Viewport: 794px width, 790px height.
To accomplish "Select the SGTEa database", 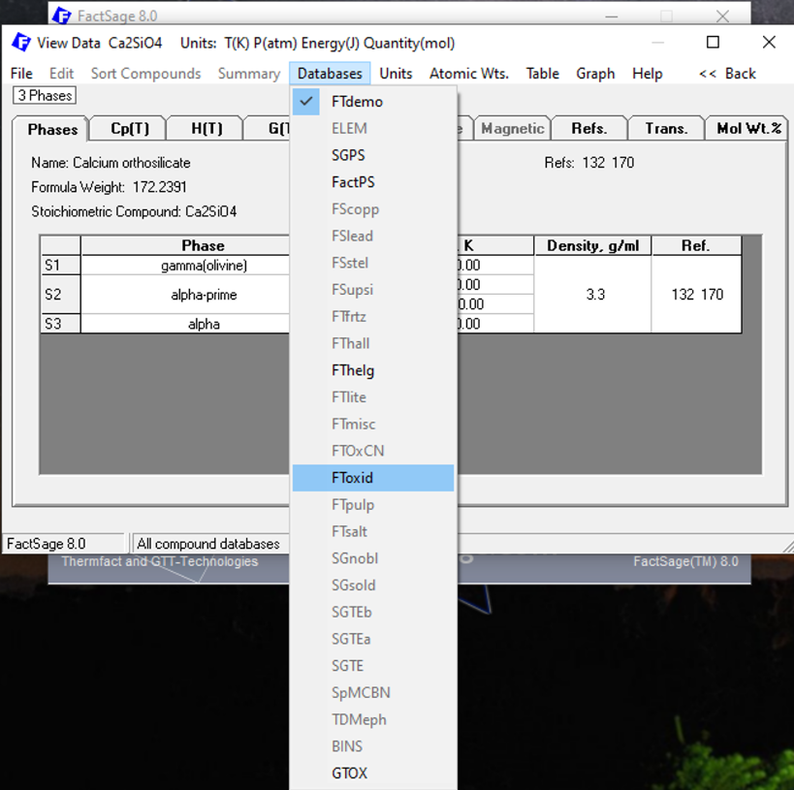I will 373,639.
